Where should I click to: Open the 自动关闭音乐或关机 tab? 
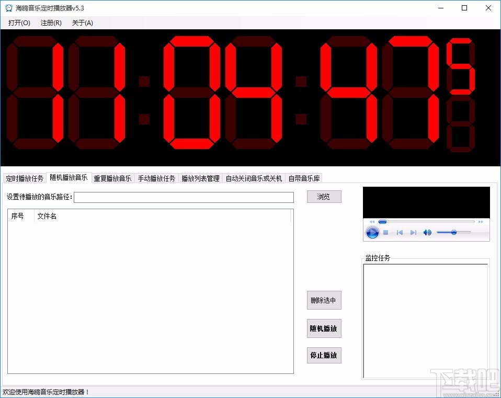click(x=255, y=178)
